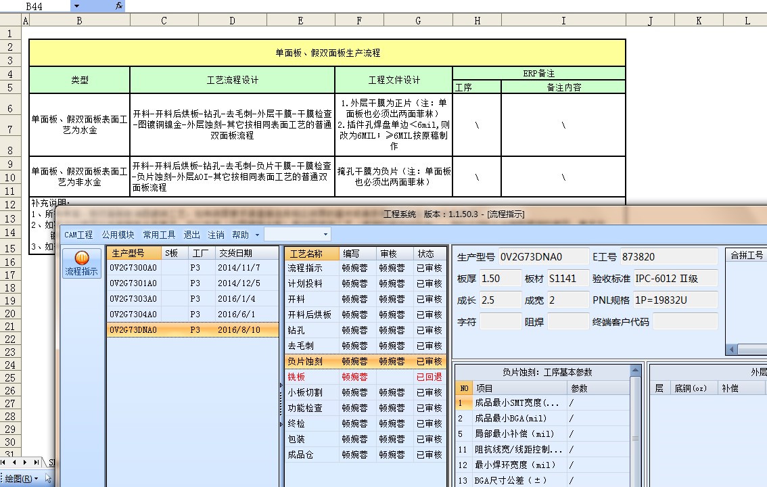Open the 公用模块 menu
Image resolution: width=767 pixels, height=487 pixels.
coord(118,235)
